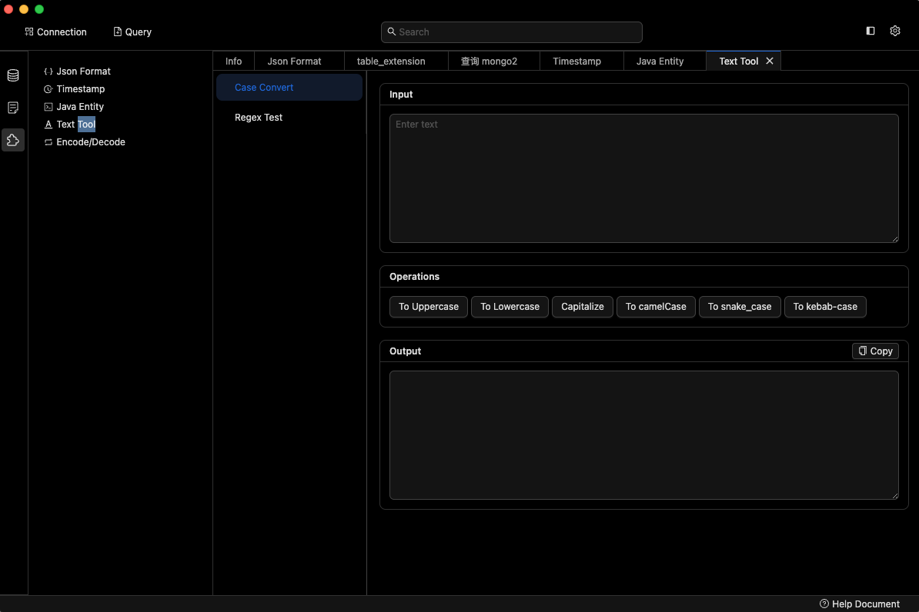Focus the top Search field
The height and width of the screenshot is (612, 919).
click(512, 32)
